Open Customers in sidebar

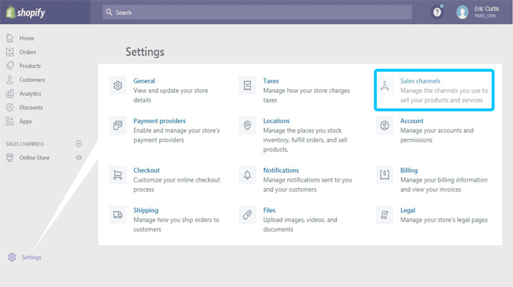[32, 80]
